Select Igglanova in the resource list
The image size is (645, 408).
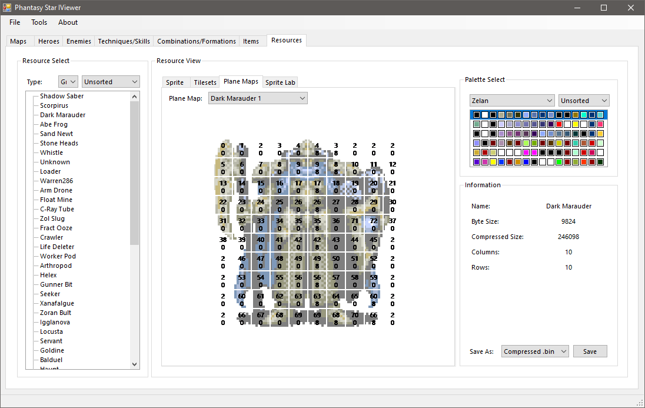coord(55,323)
